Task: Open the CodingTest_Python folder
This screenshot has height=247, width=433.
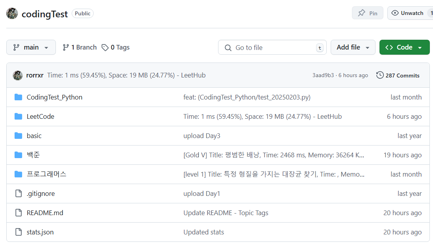Action: 54,97
